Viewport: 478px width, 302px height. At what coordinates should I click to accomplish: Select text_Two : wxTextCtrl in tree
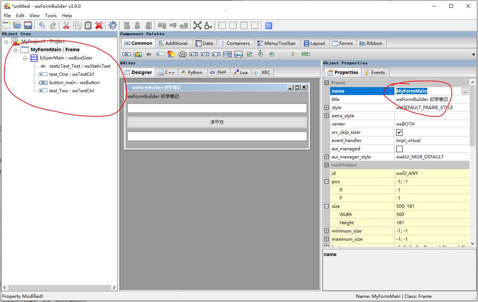(x=71, y=91)
